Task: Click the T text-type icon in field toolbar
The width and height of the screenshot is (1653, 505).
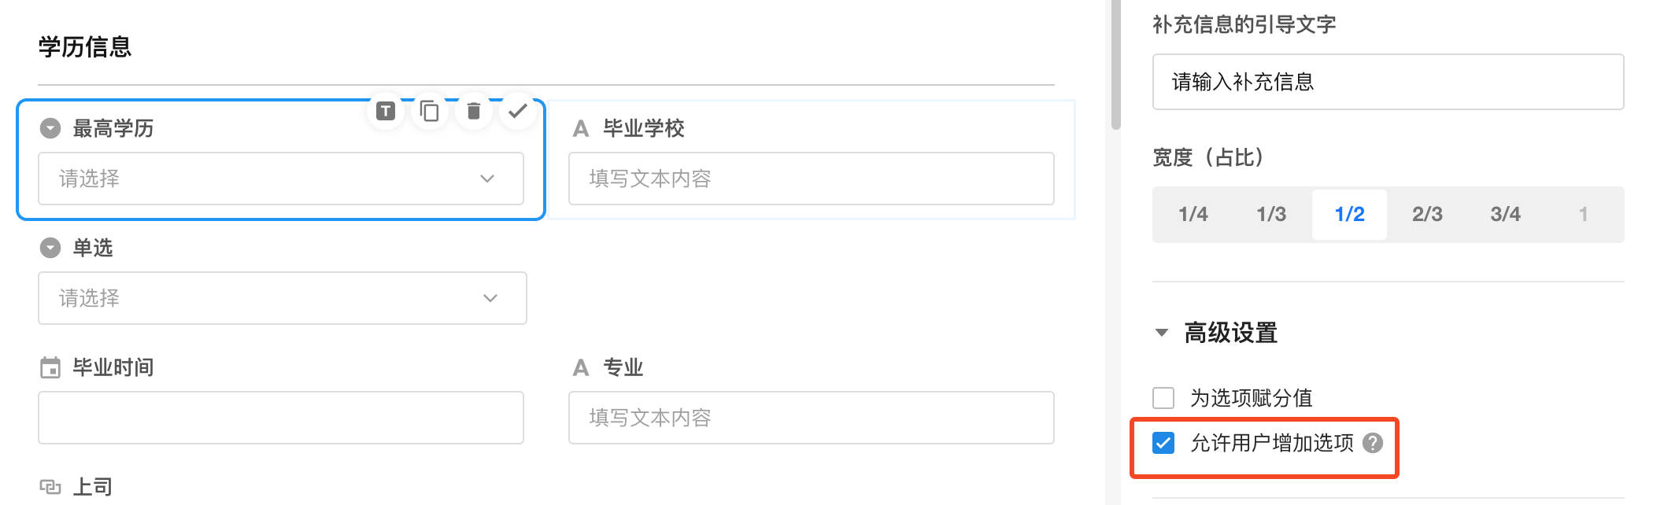Action: click(x=386, y=111)
